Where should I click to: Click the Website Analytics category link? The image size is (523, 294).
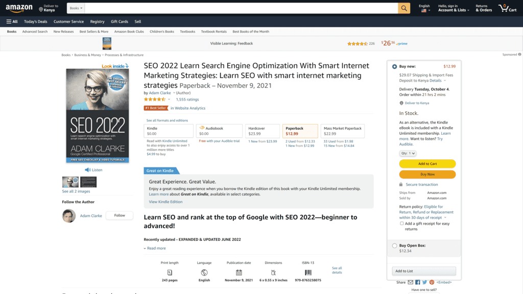coord(190,108)
